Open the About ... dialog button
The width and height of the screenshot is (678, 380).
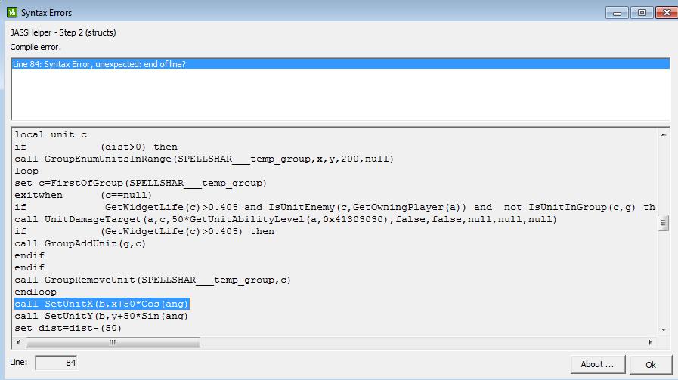pyautogui.click(x=598, y=364)
